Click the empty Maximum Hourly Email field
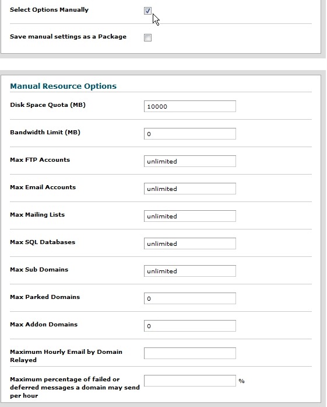 190,353
